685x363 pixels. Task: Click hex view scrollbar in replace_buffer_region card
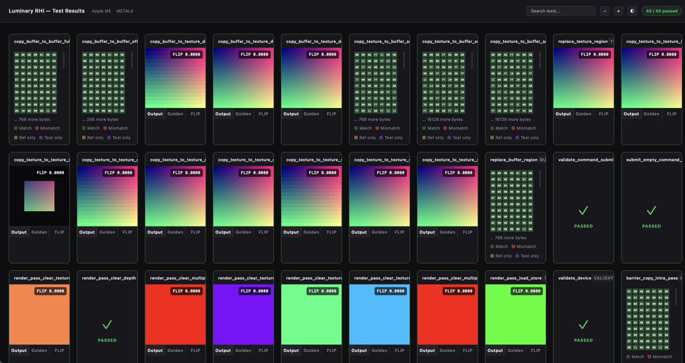tap(540, 179)
